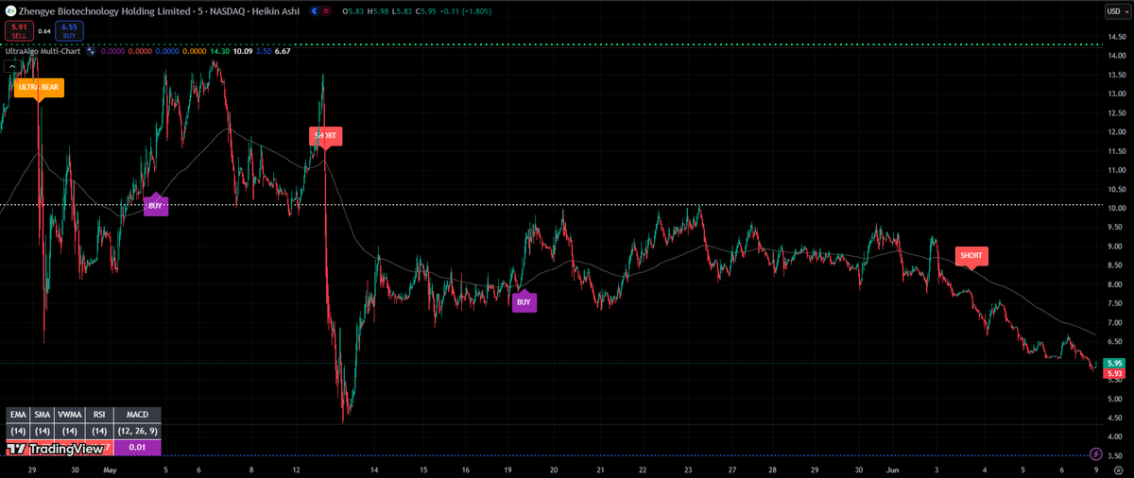This screenshot has height=478, width=1134.
Task: Click the UltraAlgo Multi-Chart sparkle icon
Action: pyautogui.click(x=91, y=51)
